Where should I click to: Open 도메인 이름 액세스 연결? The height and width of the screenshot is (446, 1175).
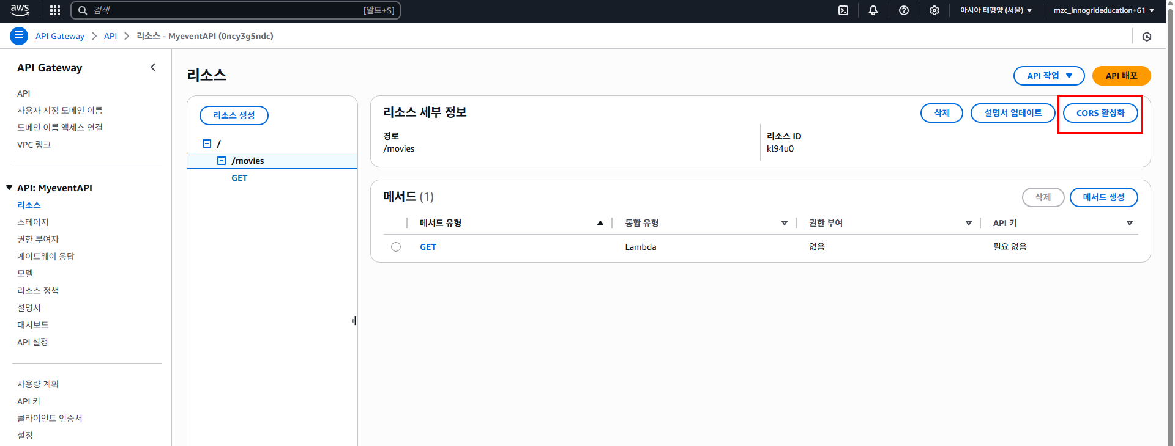coord(60,128)
